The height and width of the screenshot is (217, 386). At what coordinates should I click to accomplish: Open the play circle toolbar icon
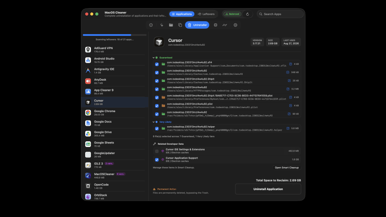tap(235, 25)
